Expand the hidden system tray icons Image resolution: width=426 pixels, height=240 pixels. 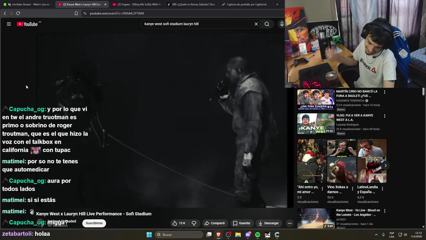376,235
